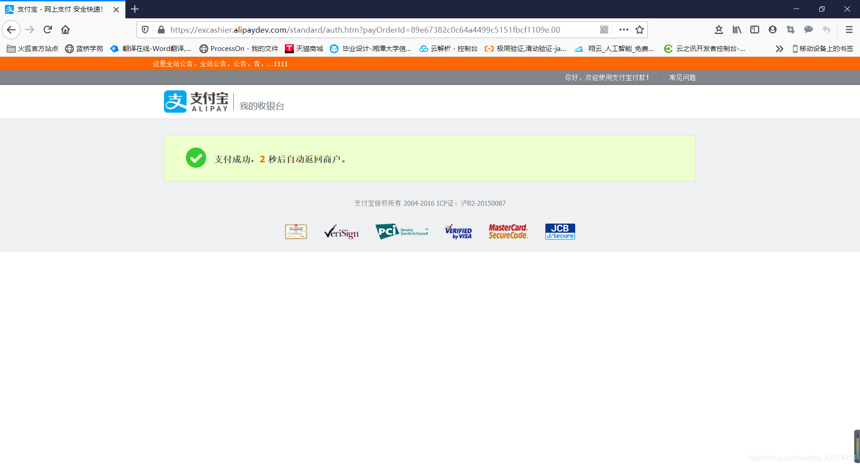Expand the hidden bookmarks overflow chevron
Viewport: 860px width, 466px height.
(779, 49)
